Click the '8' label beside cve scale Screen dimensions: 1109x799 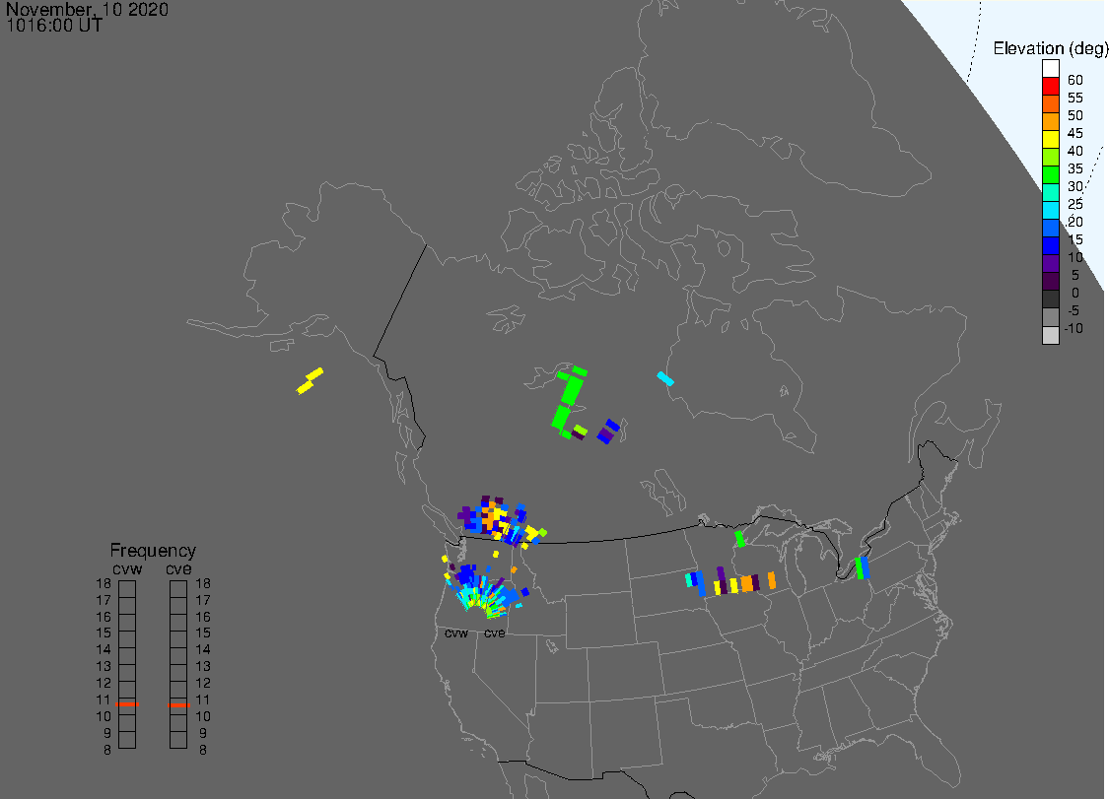pyautogui.click(x=203, y=750)
